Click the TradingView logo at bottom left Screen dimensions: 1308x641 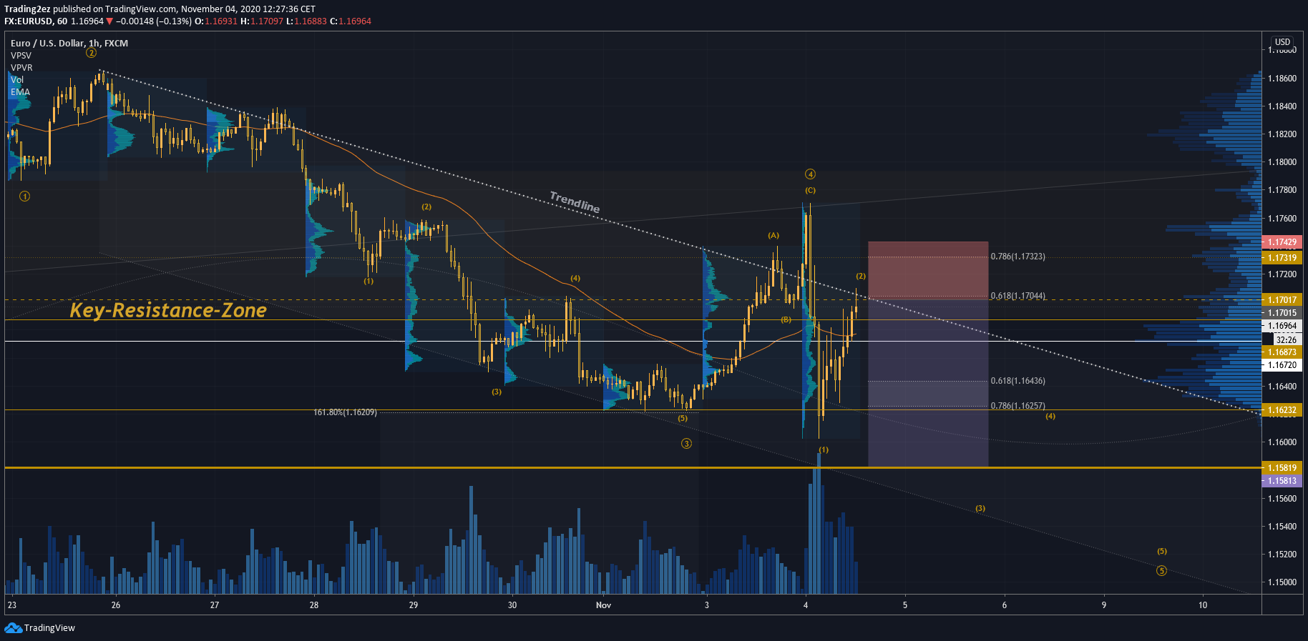[x=39, y=627]
